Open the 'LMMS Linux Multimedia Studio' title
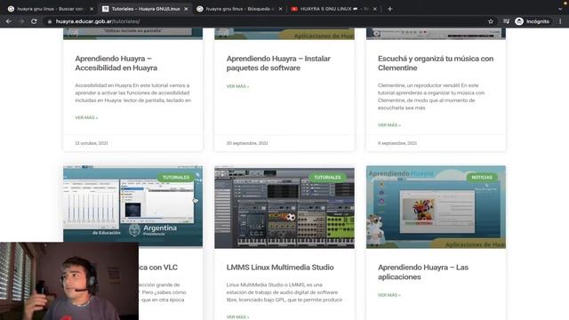Screen dimensions: 569x320 280,268
